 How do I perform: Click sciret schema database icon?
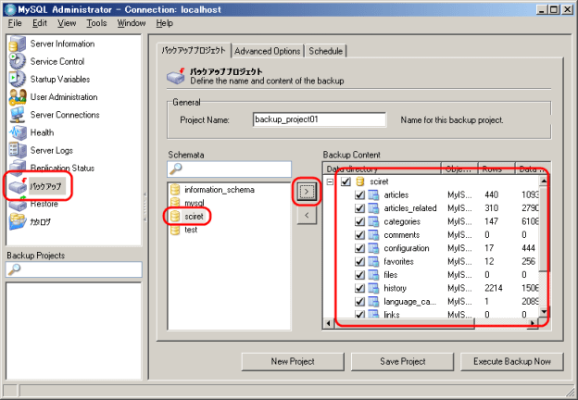point(175,217)
